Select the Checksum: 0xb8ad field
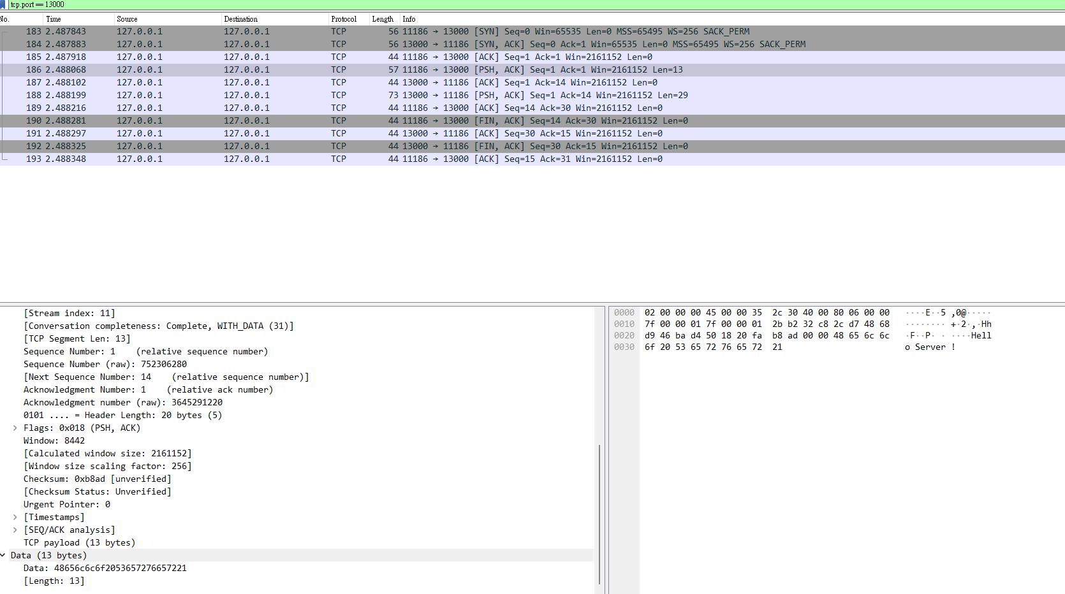The width and height of the screenshot is (1065, 594). point(97,479)
